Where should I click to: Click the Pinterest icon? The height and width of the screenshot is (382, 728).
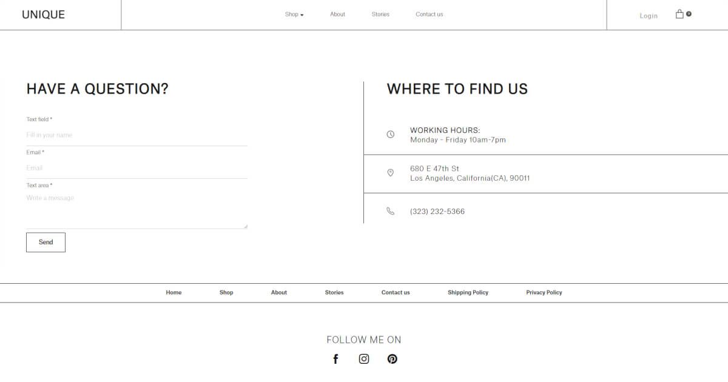[x=393, y=359]
